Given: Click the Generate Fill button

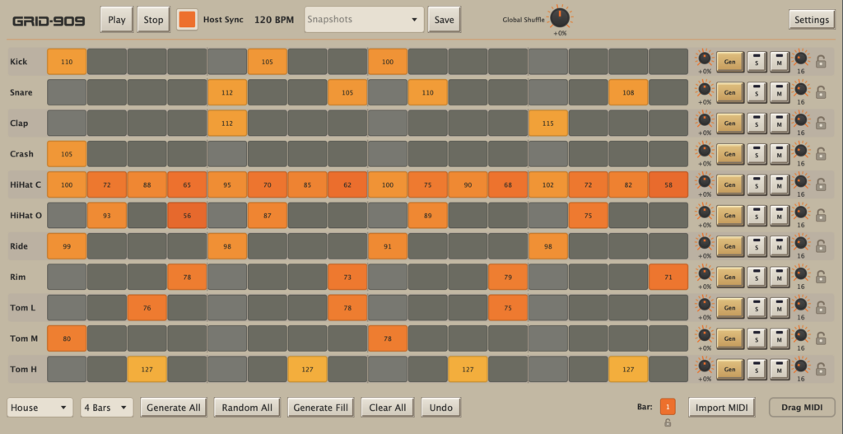Looking at the screenshot, I should point(320,408).
